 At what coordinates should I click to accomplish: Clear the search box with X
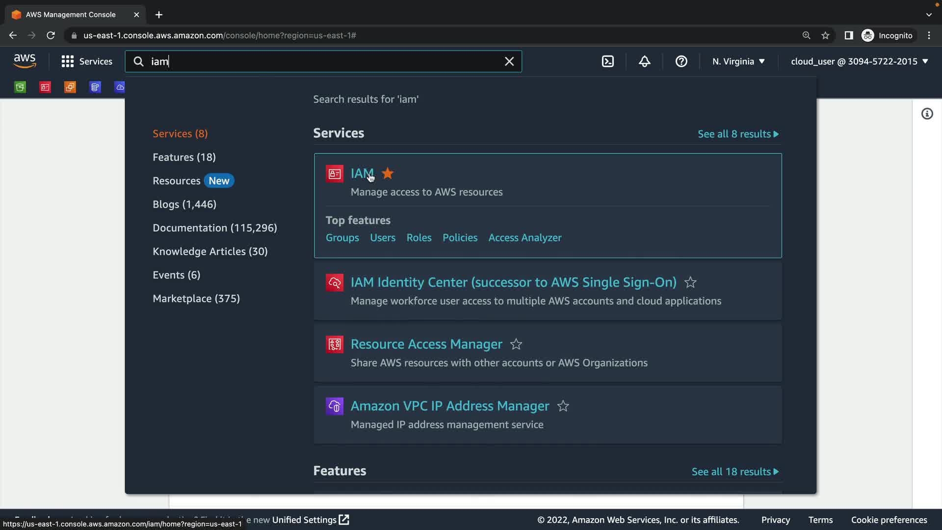[x=509, y=61]
